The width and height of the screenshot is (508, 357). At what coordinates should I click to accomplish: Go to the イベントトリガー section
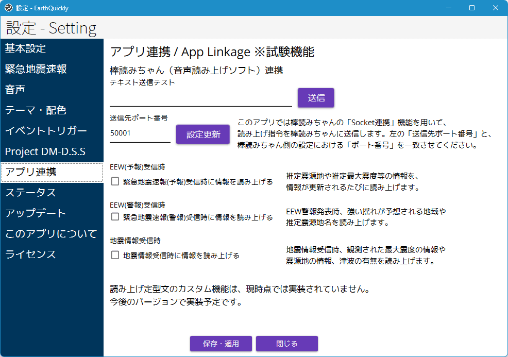click(x=52, y=131)
